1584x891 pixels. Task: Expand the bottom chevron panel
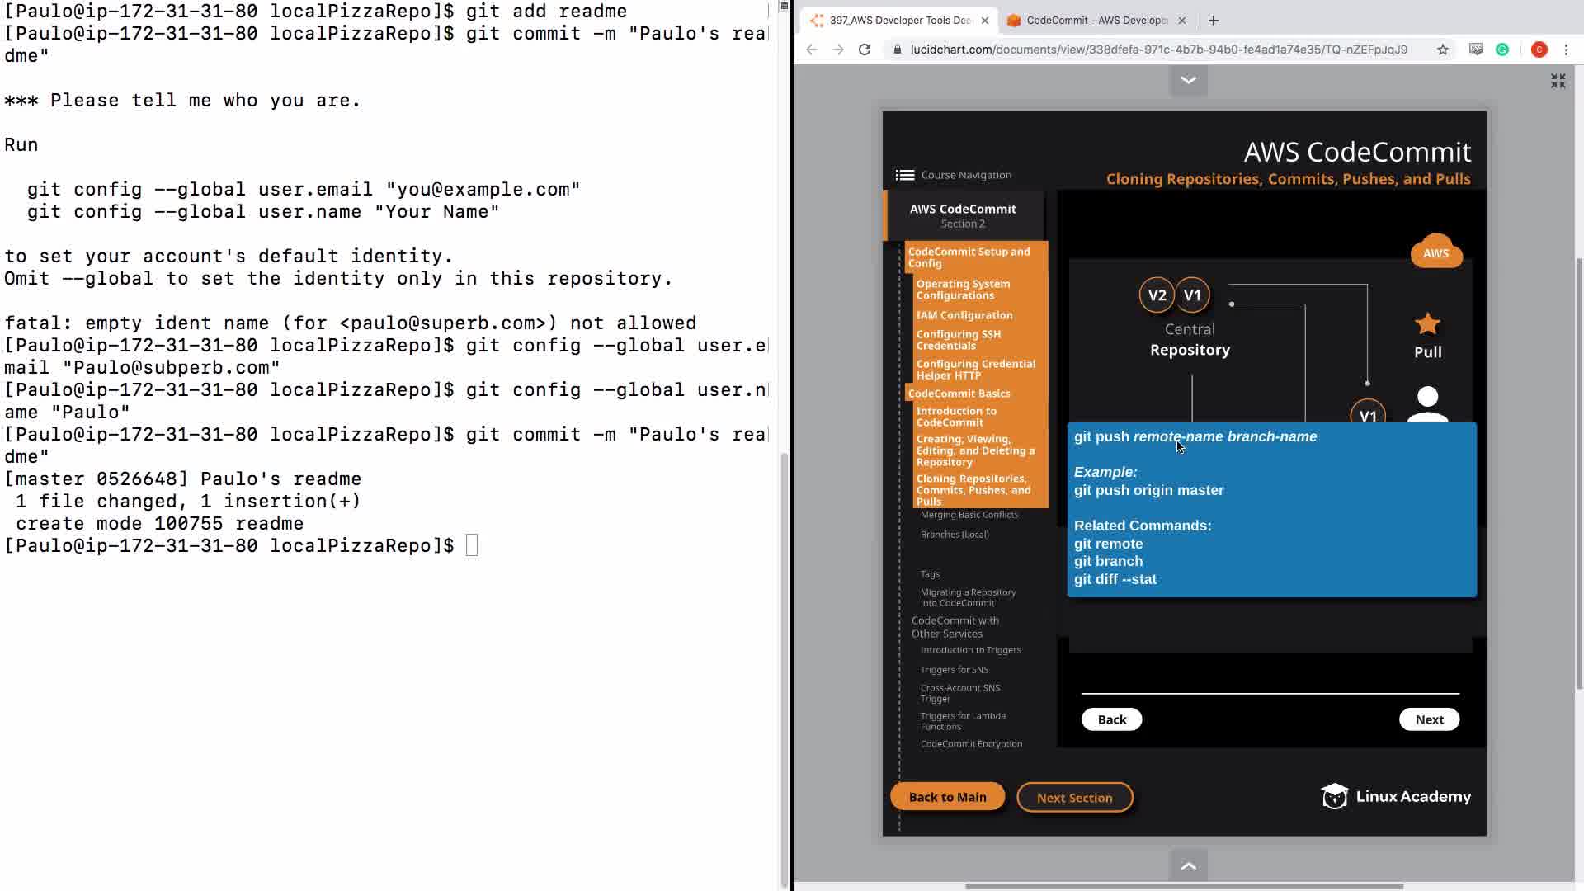click(x=1188, y=865)
